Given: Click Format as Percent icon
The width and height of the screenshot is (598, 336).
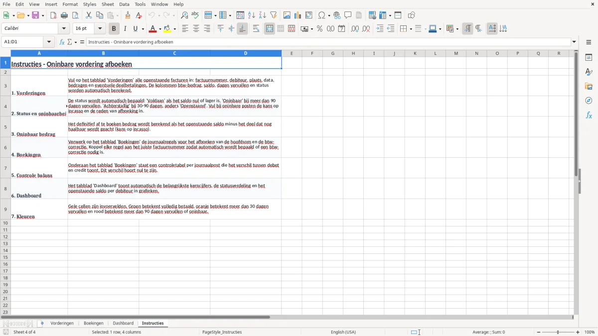Looking at the screenshot, I should coord(319,29).
